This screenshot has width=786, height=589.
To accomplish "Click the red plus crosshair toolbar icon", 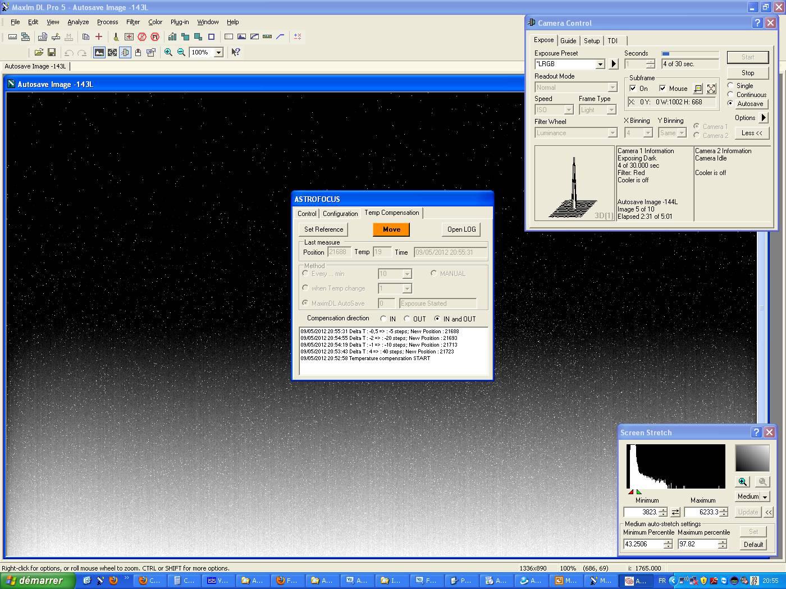I will (99, 36).
